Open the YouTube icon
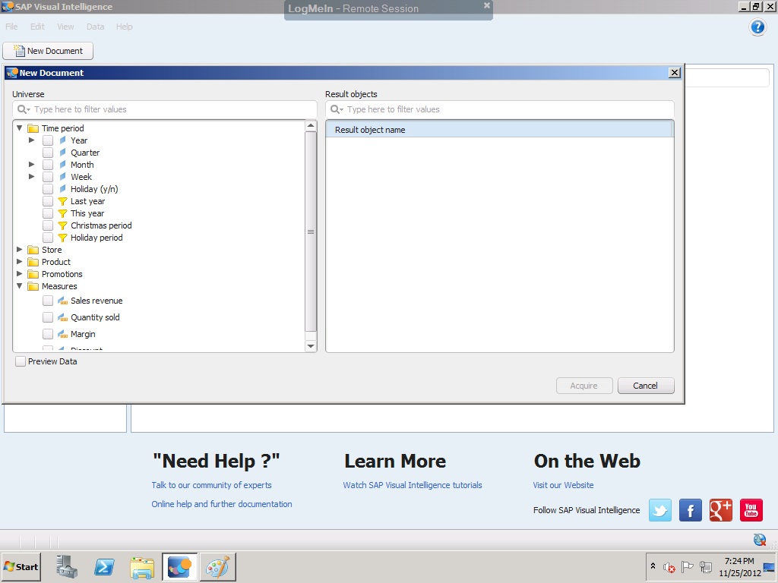778x583 pixels. click(x=751, y=510)
